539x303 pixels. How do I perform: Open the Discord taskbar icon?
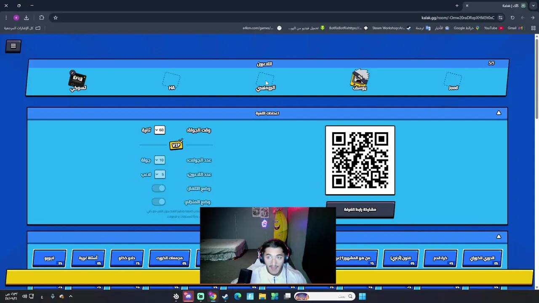(188, 297)
